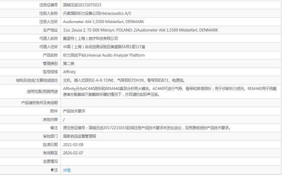The height and width of the screenshot is (176, 282).
Task: Click the 产品储存条件及有效期 label
Action: (39, 103)
